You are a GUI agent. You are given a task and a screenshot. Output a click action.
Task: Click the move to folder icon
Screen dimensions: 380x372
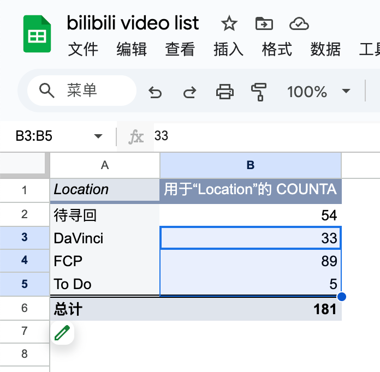click(x=264, y=23)
